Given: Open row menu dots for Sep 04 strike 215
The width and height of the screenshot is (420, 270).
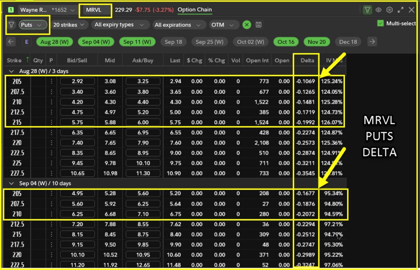Looking at the screenshot, I should pyautogui.click(x=51, y=234).
